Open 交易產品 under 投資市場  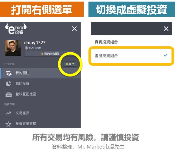[x=40, y=113]
